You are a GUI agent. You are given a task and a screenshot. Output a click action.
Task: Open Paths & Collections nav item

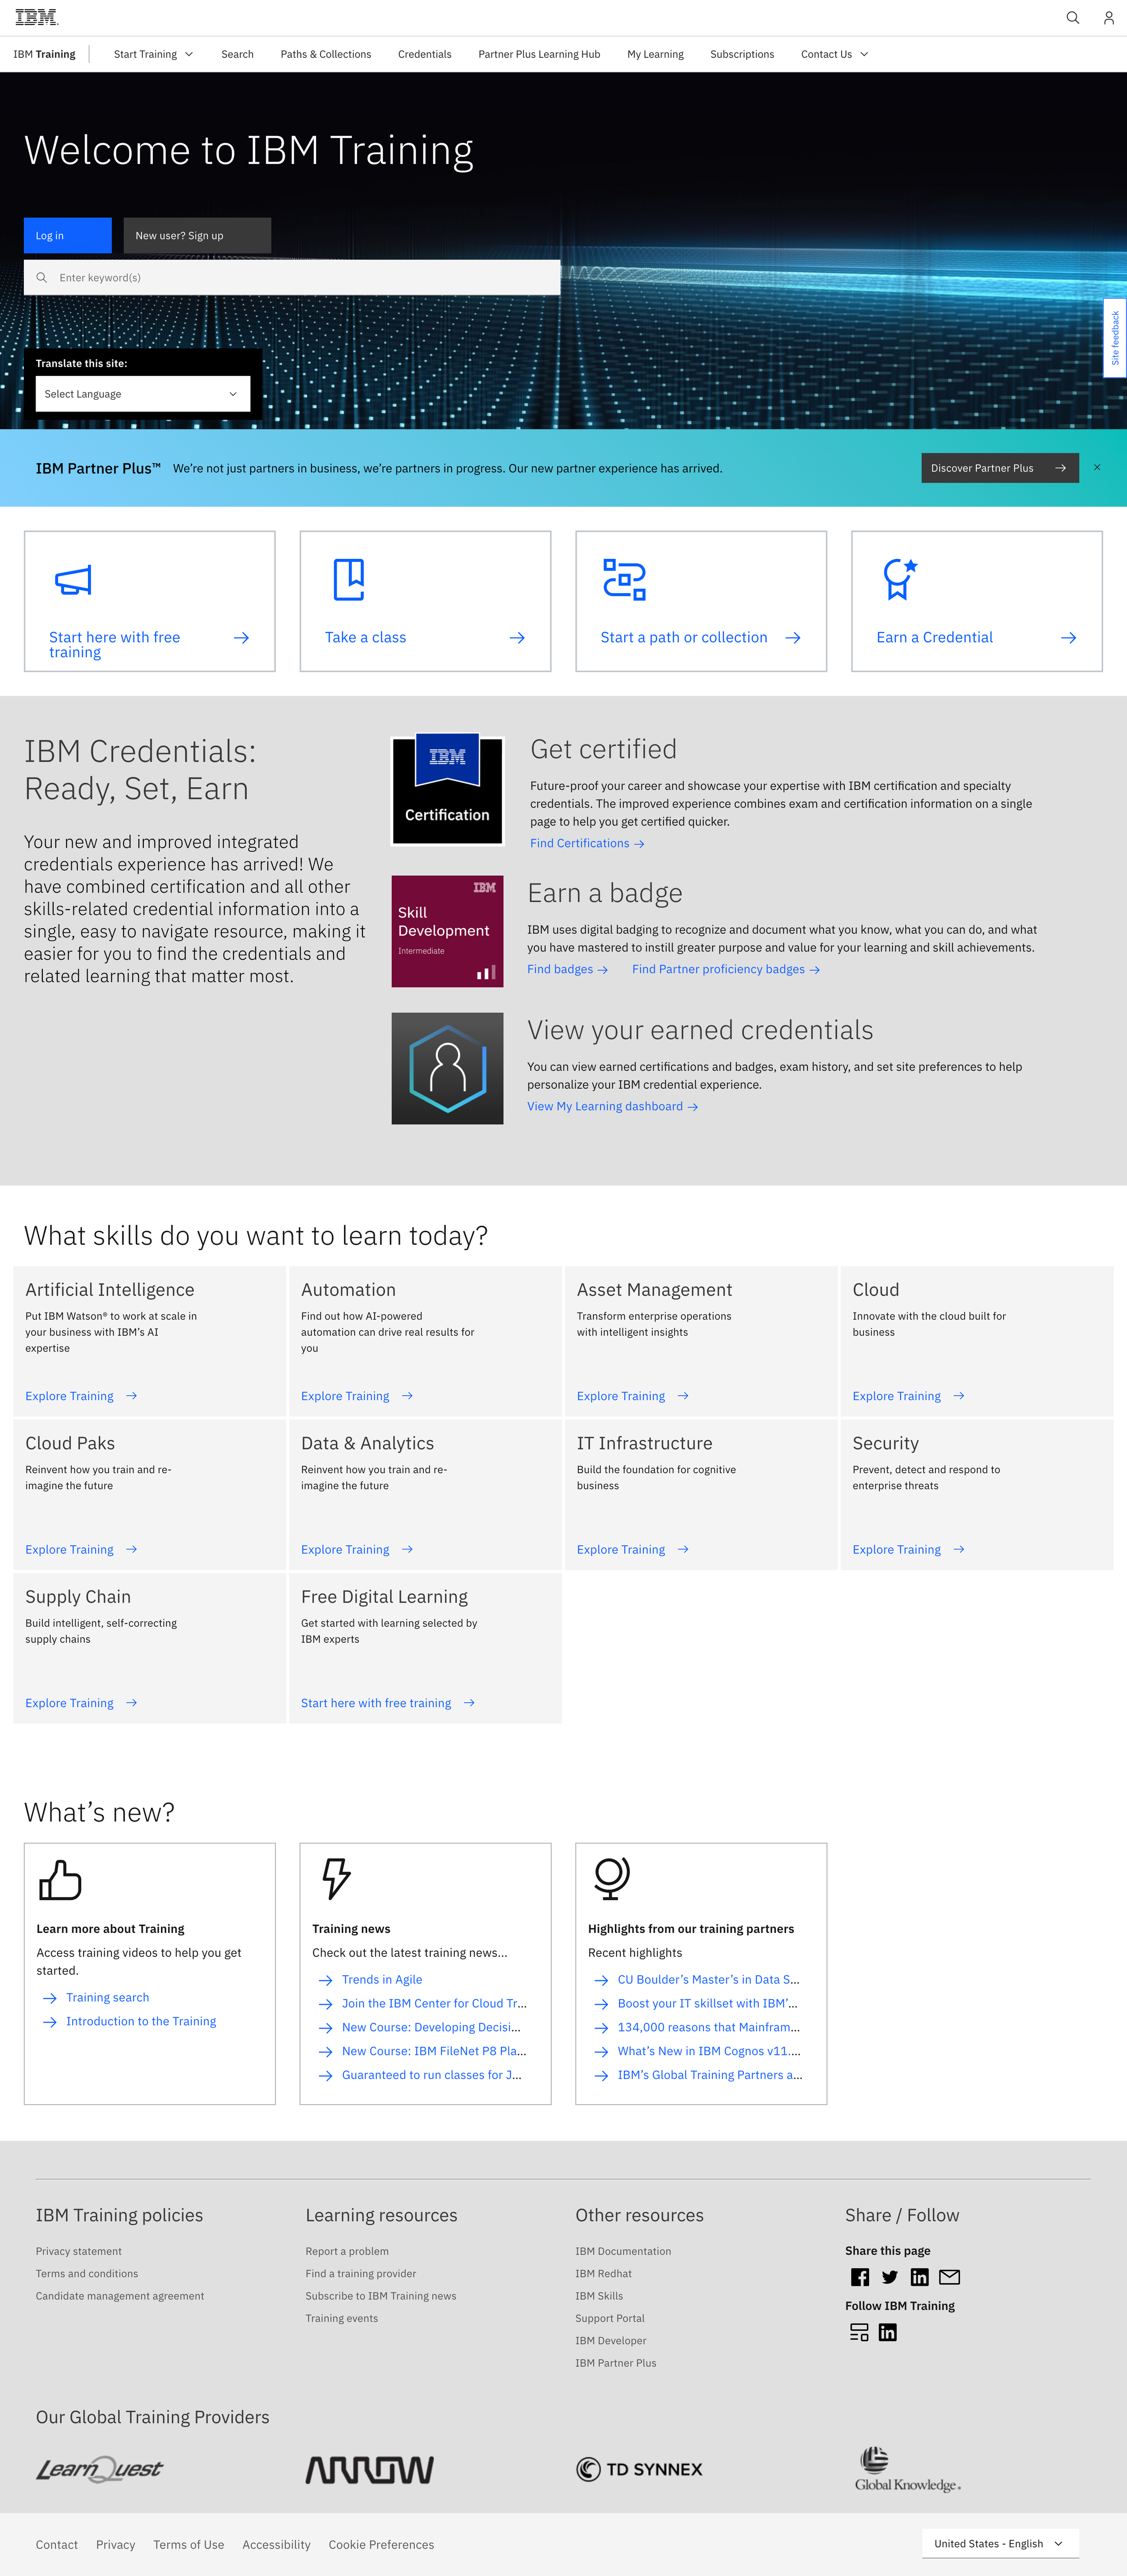tap(326, 54)
